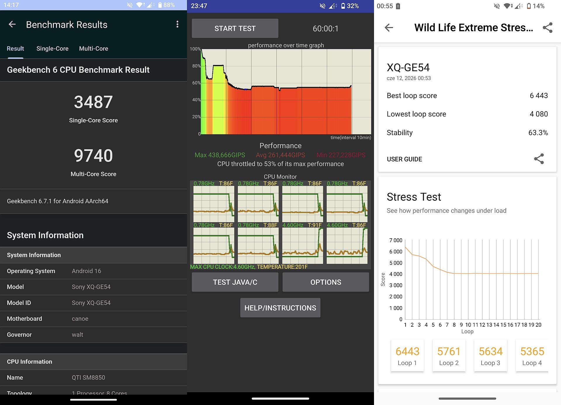Tap the START TEST button
Screen dimensions: 561x405
coord(235,28)
